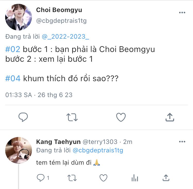
Task: Click the tweet timestamp 01:33 SA
Action: click(19, 95)
